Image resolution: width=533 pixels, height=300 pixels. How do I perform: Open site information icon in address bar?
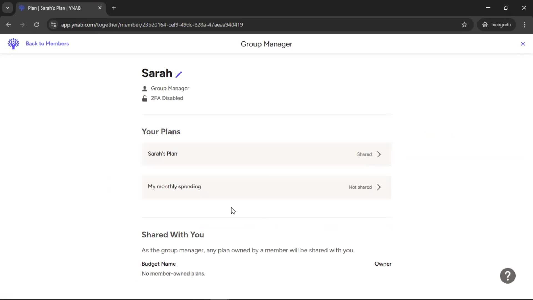53,25
